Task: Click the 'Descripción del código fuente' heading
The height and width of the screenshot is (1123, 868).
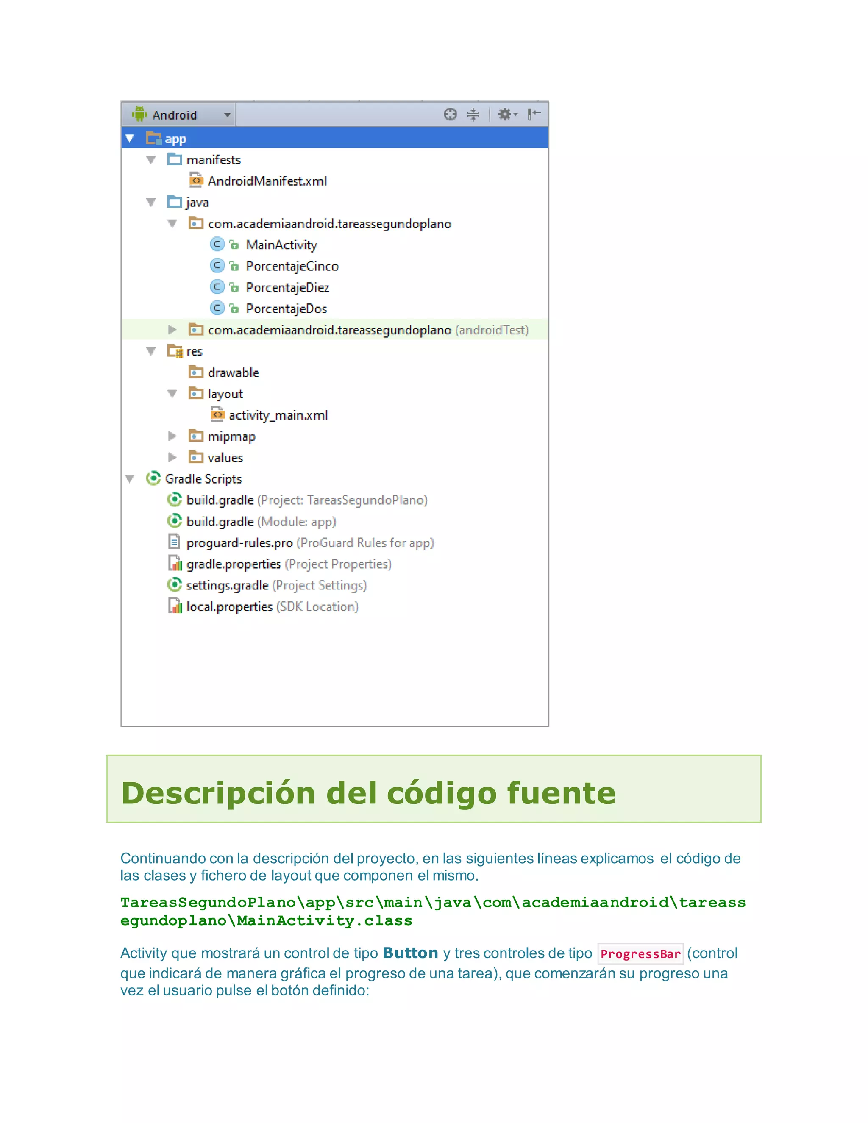Action: point(368,792)
